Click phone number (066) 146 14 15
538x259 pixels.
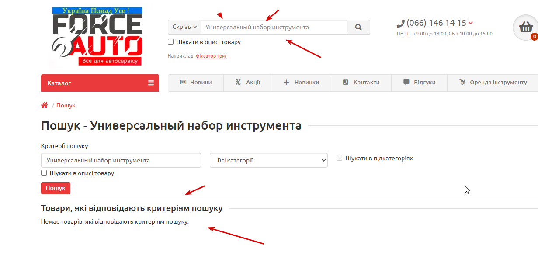tap(436, 23)
